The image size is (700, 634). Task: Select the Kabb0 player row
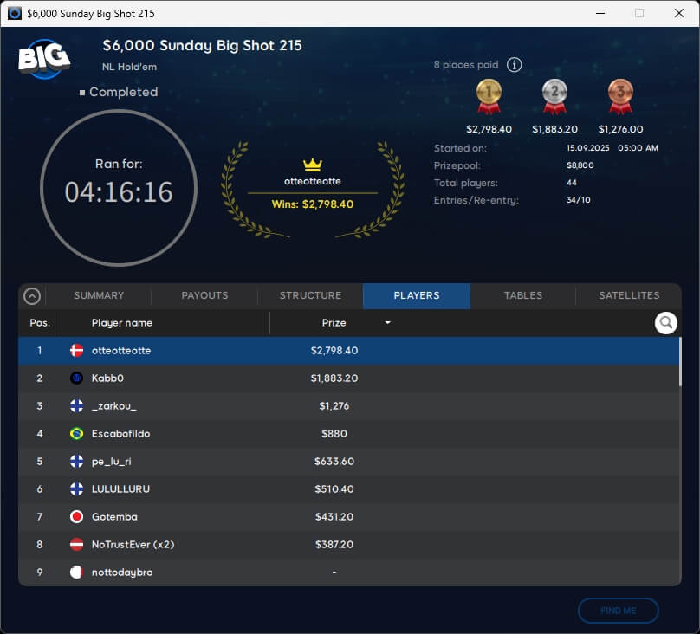point(347,378)
